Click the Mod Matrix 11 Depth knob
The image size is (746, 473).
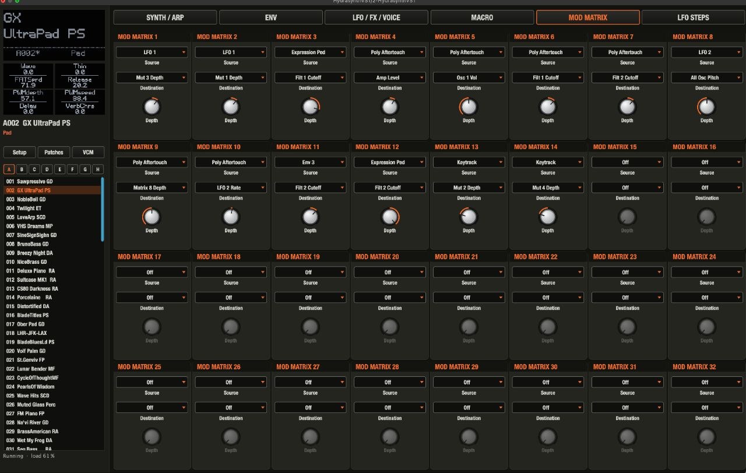click(x=310, y=217)
